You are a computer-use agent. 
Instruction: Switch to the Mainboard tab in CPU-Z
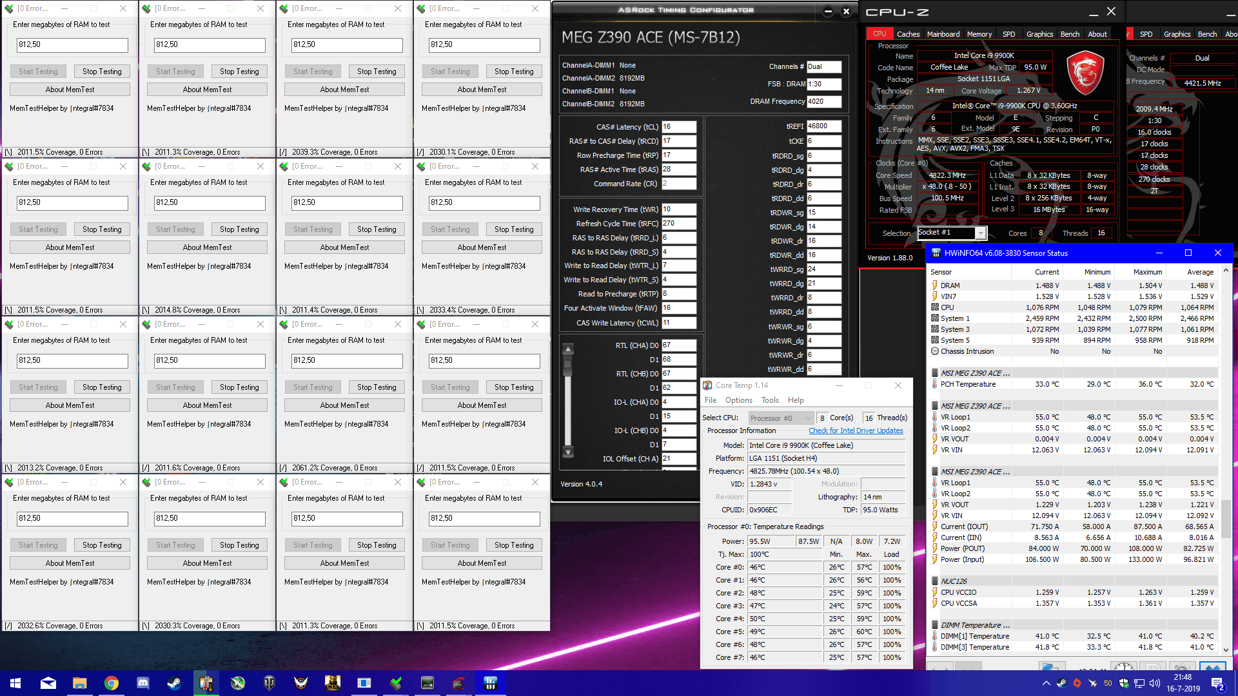coord(943,34)
